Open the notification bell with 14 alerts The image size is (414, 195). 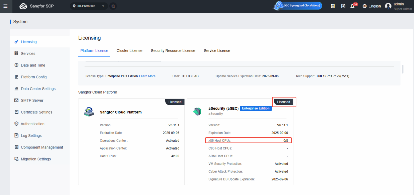353,6
